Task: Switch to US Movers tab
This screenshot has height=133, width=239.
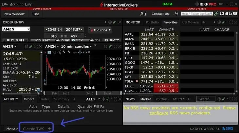Action: point(190,22)
